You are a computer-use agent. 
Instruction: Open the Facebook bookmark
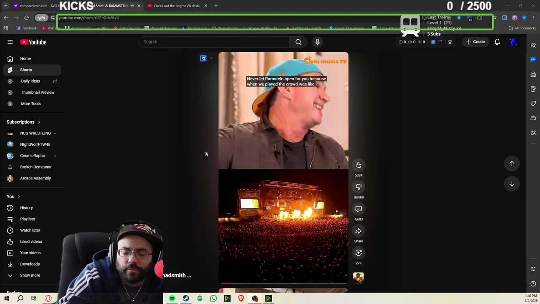pos(27,28)
